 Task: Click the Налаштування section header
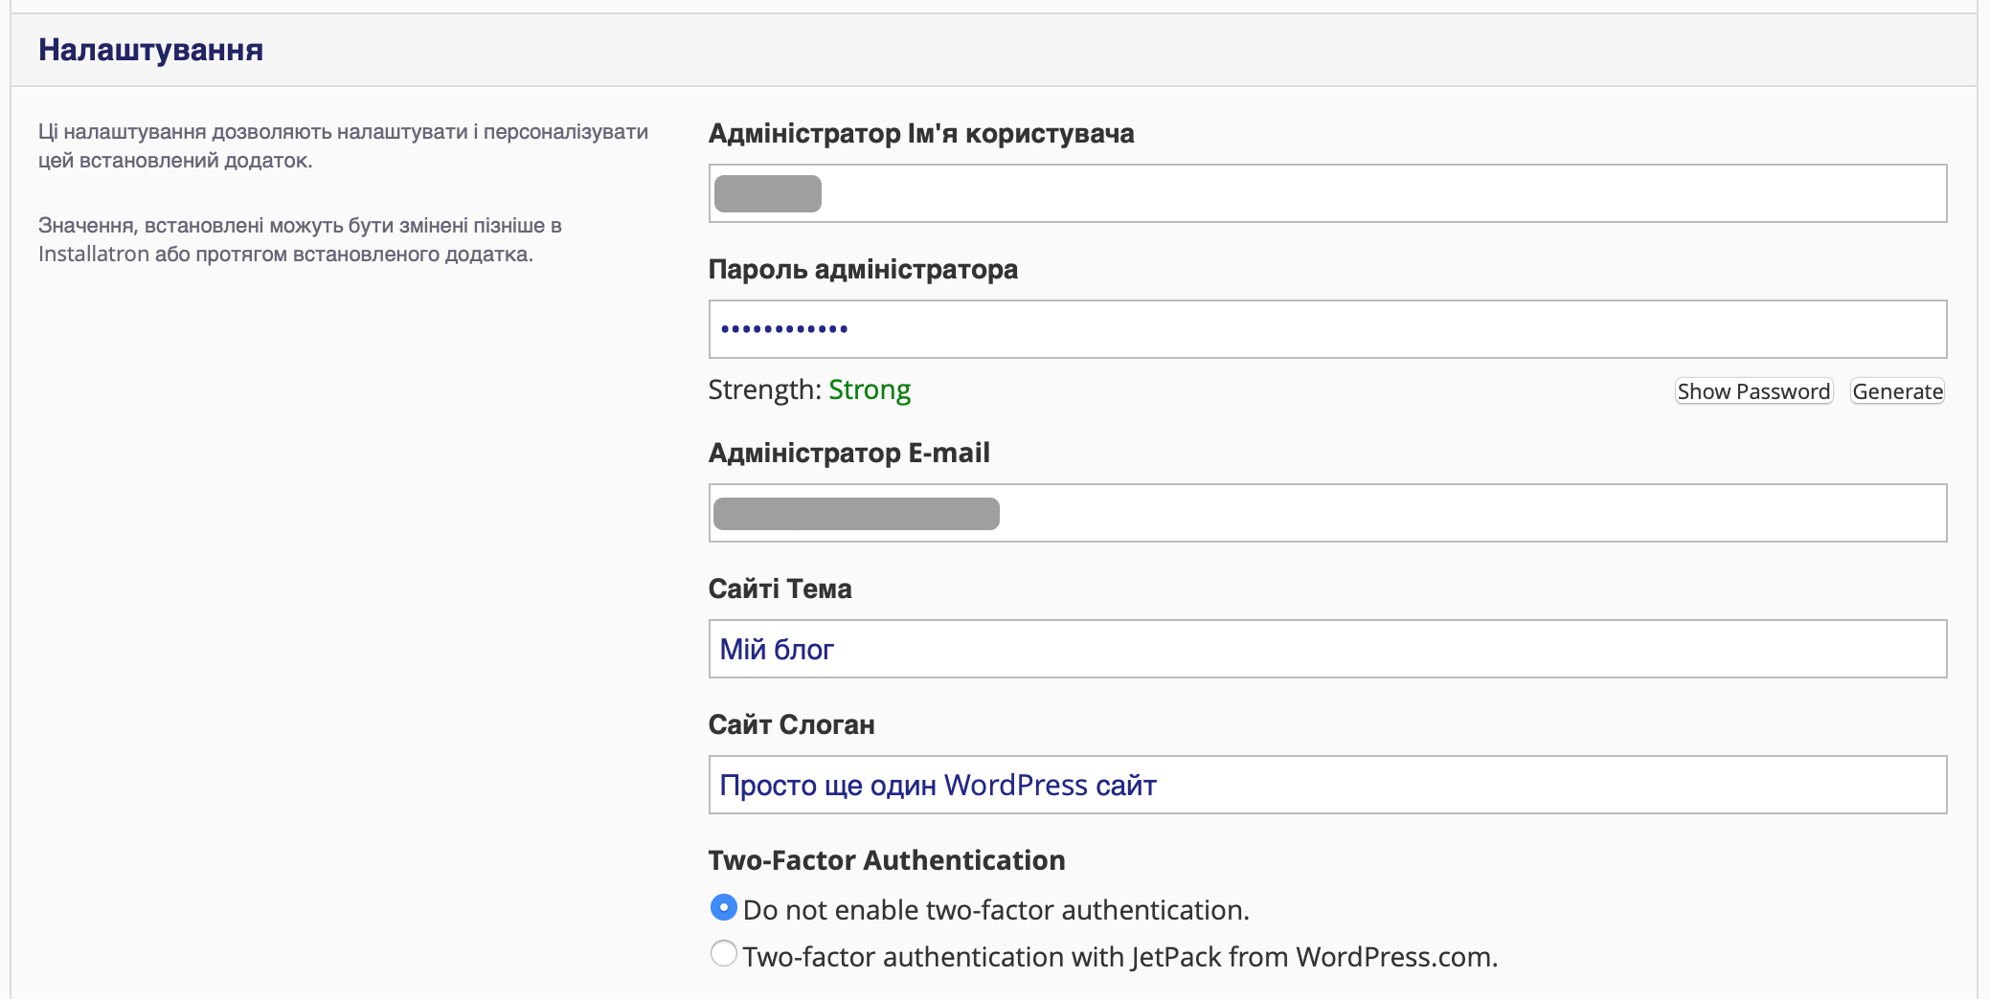point(150,50)
